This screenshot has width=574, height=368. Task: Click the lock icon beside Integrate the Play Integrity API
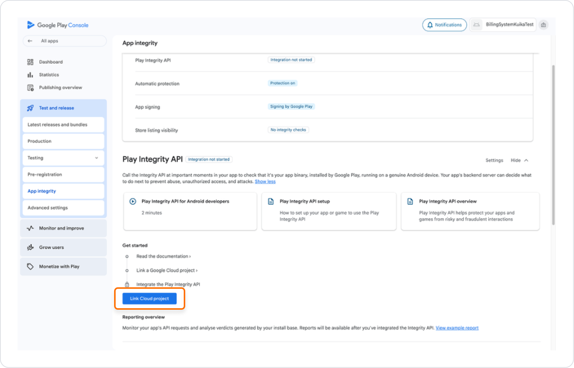click(x=127, y=284)
